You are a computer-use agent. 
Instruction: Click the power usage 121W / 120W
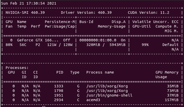[x=58, y=45]
